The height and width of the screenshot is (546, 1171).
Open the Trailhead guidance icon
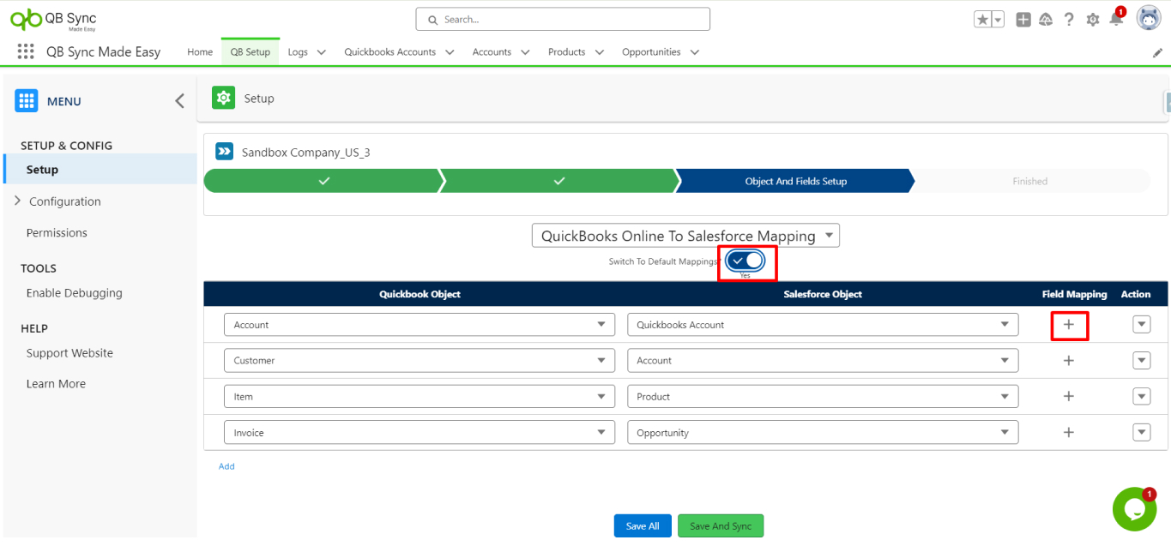1046,19
